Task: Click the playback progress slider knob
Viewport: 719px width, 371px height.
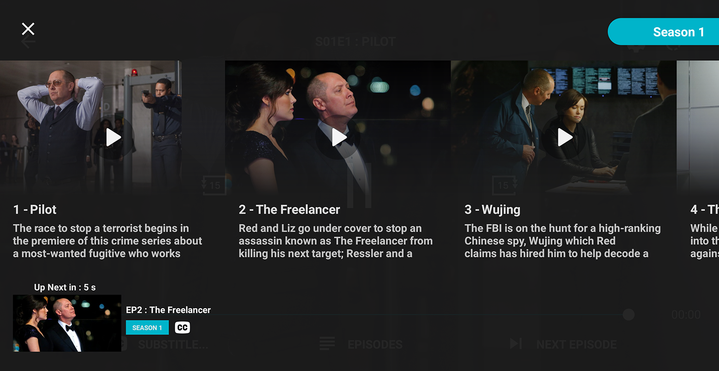Action: point(628,314)
